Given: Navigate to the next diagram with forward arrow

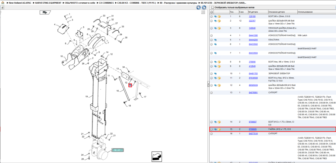Looking at the screenshot, I should tap(204, 7).
